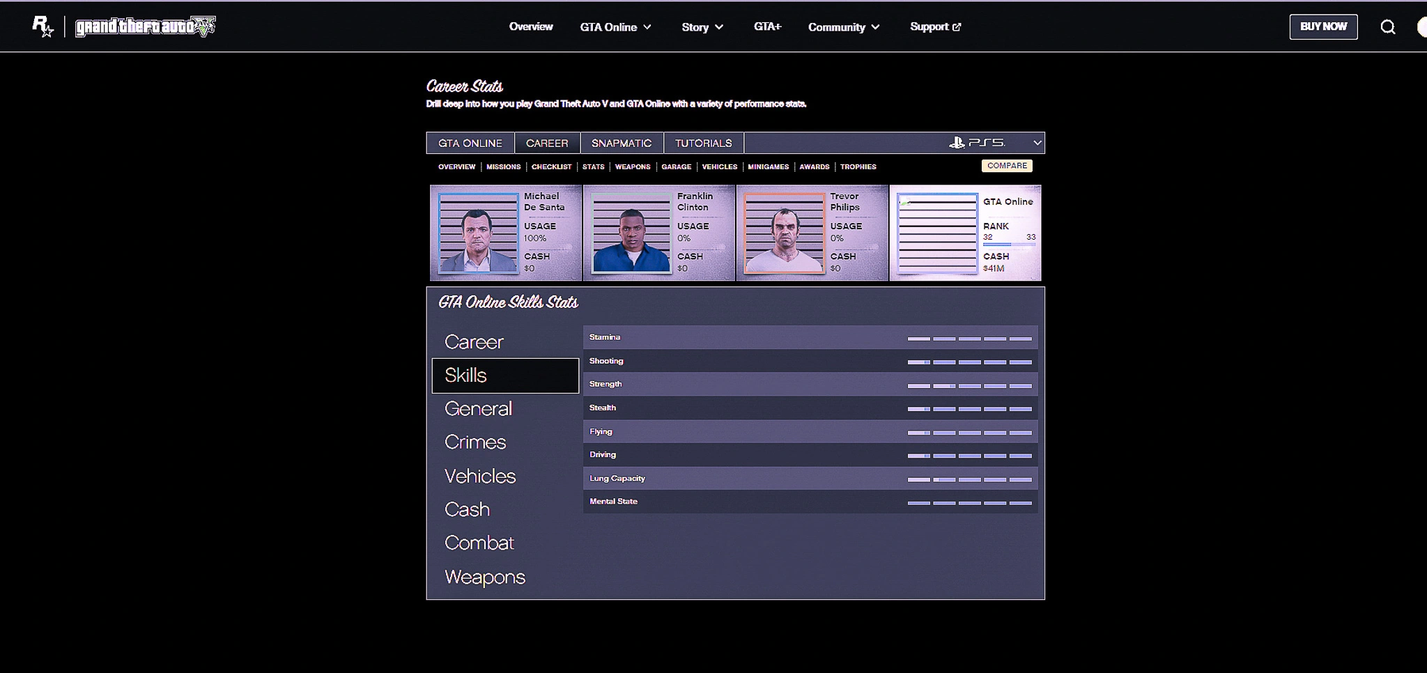This screenshot has height=673, width=1427.
Task: Select Trevor Philips' mugshot
Action: (x=784, y=233)
